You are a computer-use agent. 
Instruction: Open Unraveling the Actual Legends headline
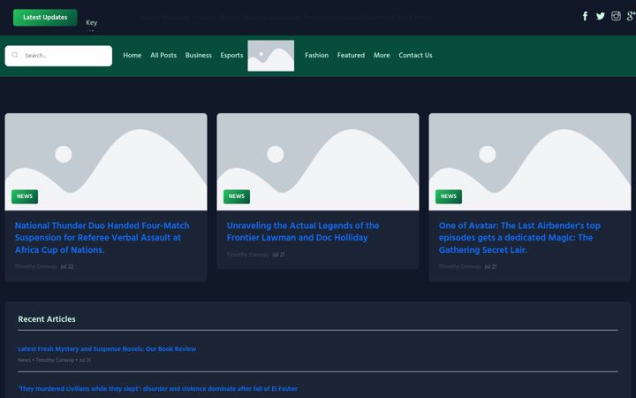pos(303,232)
